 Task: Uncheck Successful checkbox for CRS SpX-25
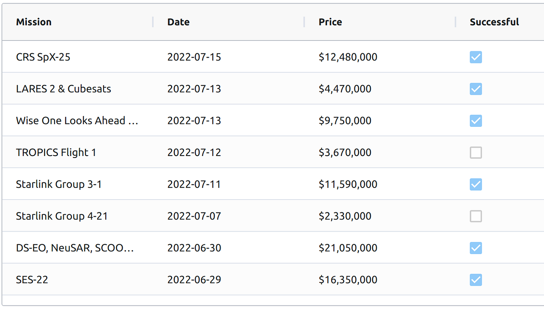[476, 57]
